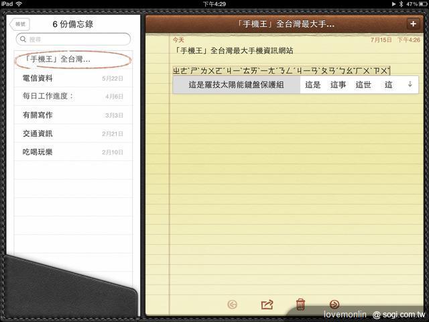Viewport: 429px width, 322px height.
Task: Tap the note title bar 「手機王」全台灣最大手…
Action: [285, 24]
